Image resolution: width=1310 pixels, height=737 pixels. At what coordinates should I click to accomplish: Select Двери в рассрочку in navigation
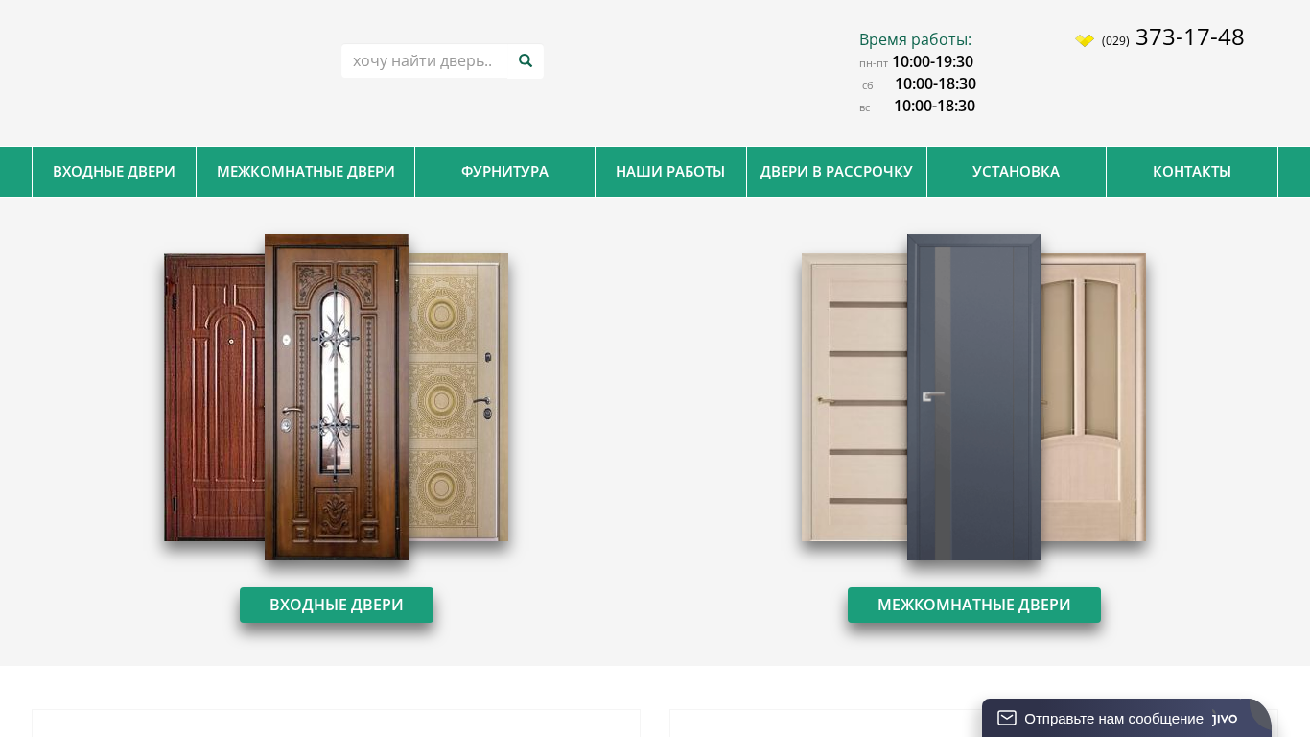(836, 172)
